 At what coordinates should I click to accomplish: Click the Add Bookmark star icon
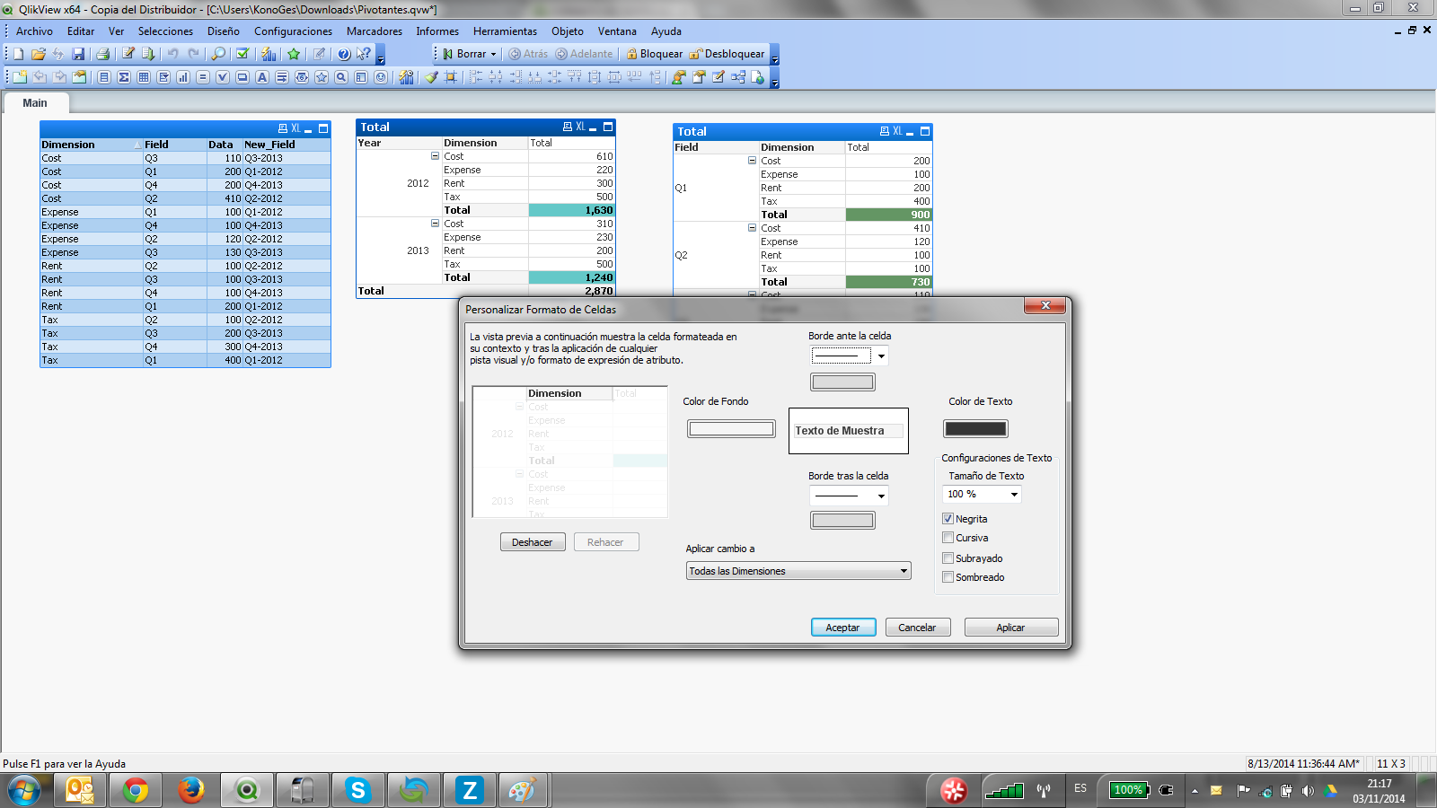point(294,54)
